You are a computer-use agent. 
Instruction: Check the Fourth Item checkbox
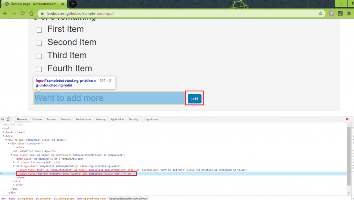tap(39, 69)
